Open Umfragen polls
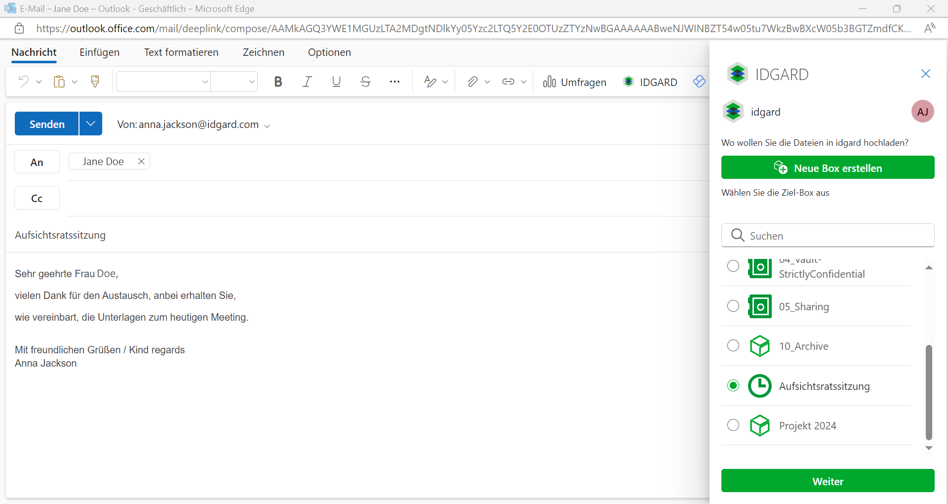The image size is (948, 504). pyautogui.click(x=574, y=82)
